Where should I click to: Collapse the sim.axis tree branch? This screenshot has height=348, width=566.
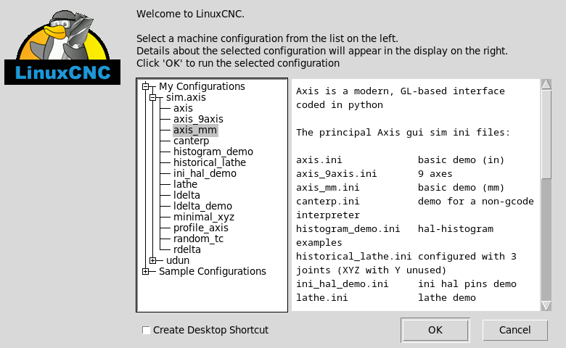click(153, 97)
